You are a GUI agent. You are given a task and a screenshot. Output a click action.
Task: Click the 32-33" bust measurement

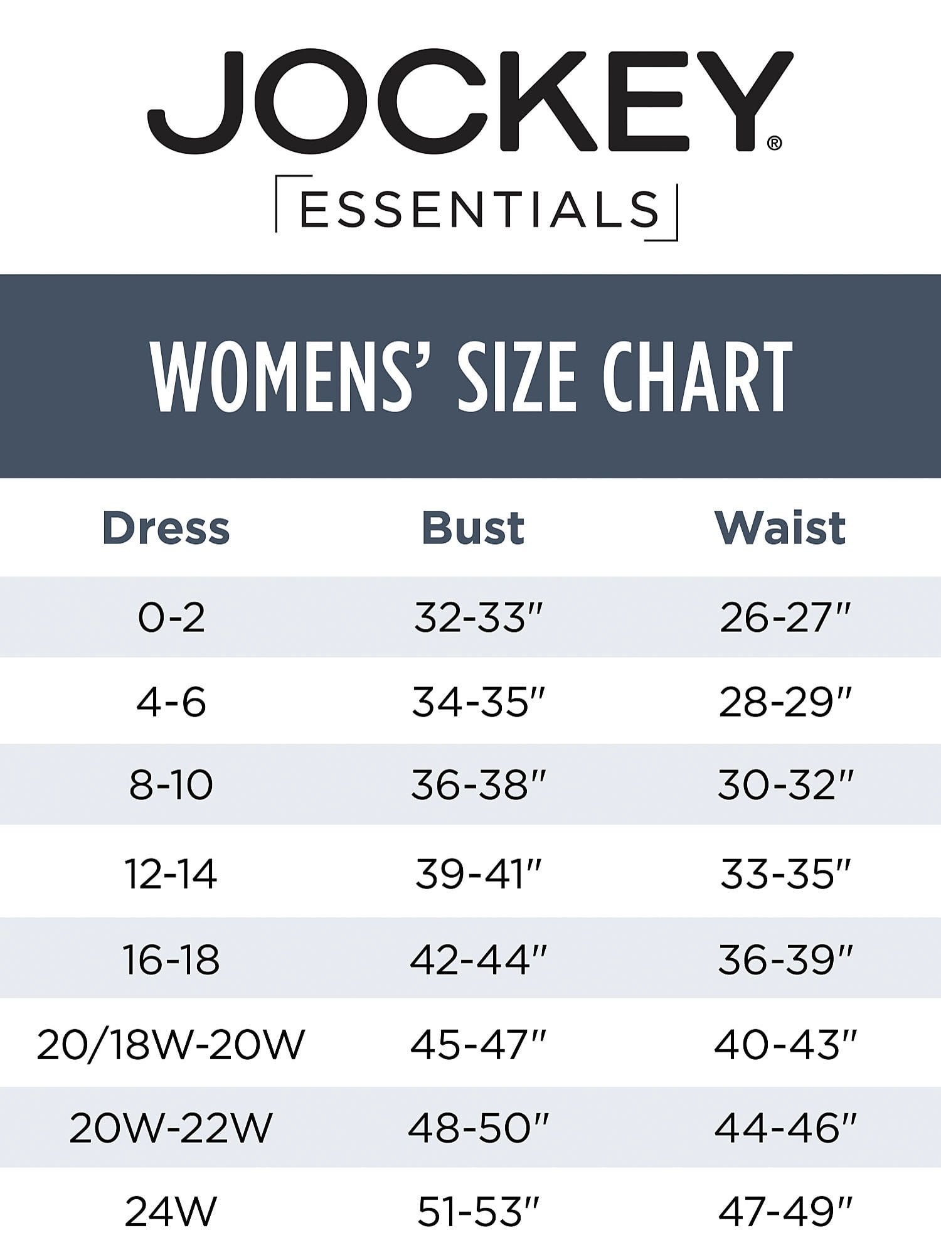click(x=478, y=617)
